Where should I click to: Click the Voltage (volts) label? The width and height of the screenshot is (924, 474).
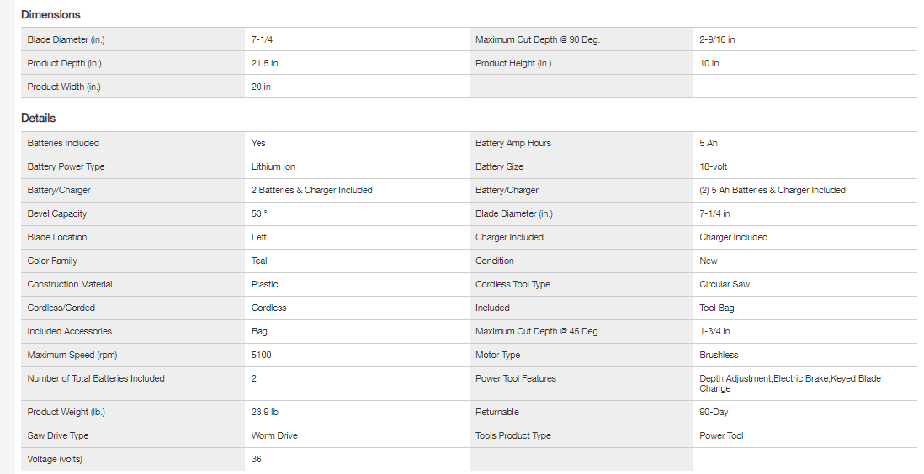click(x=56, y=459)
